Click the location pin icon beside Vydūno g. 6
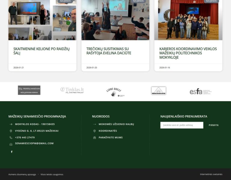The image size is (231, 180). pos(11,131)
